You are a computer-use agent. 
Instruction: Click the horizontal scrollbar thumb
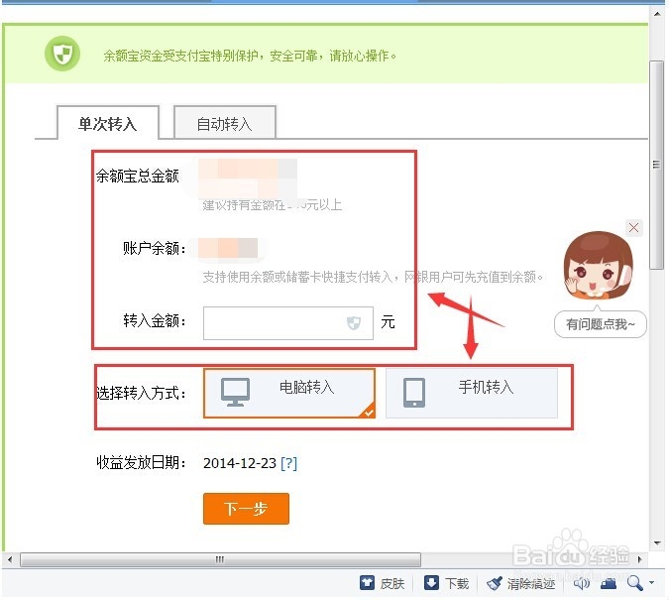click(x=220, y=559)
